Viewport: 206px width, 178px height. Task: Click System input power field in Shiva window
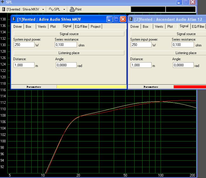click(24, 45)
